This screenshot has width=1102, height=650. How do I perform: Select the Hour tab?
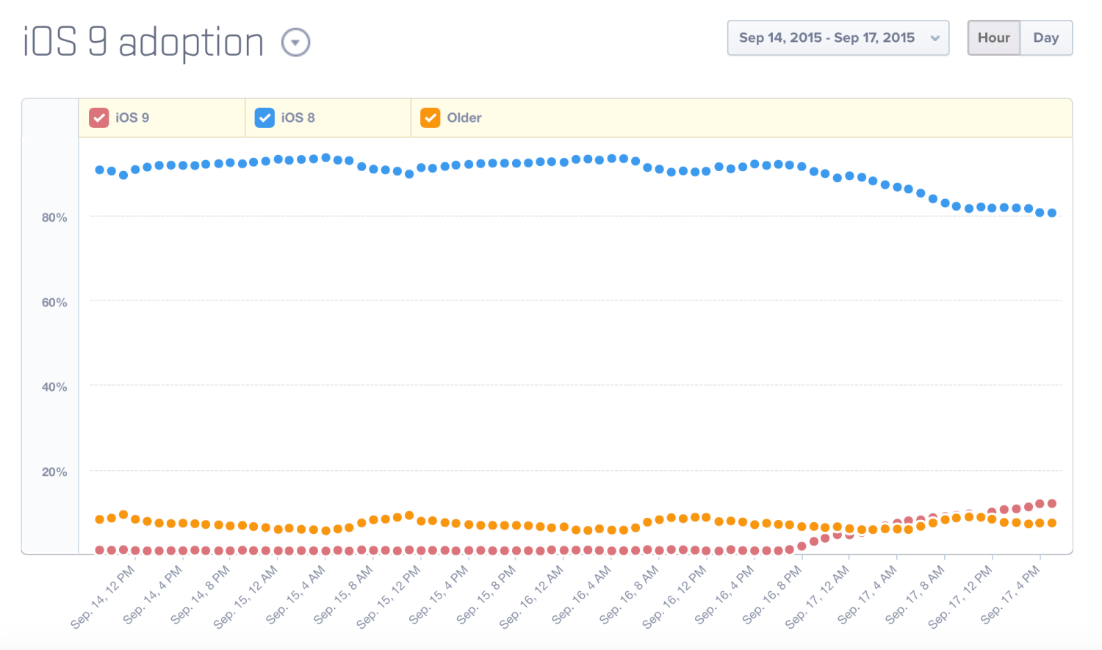(993, 37)
